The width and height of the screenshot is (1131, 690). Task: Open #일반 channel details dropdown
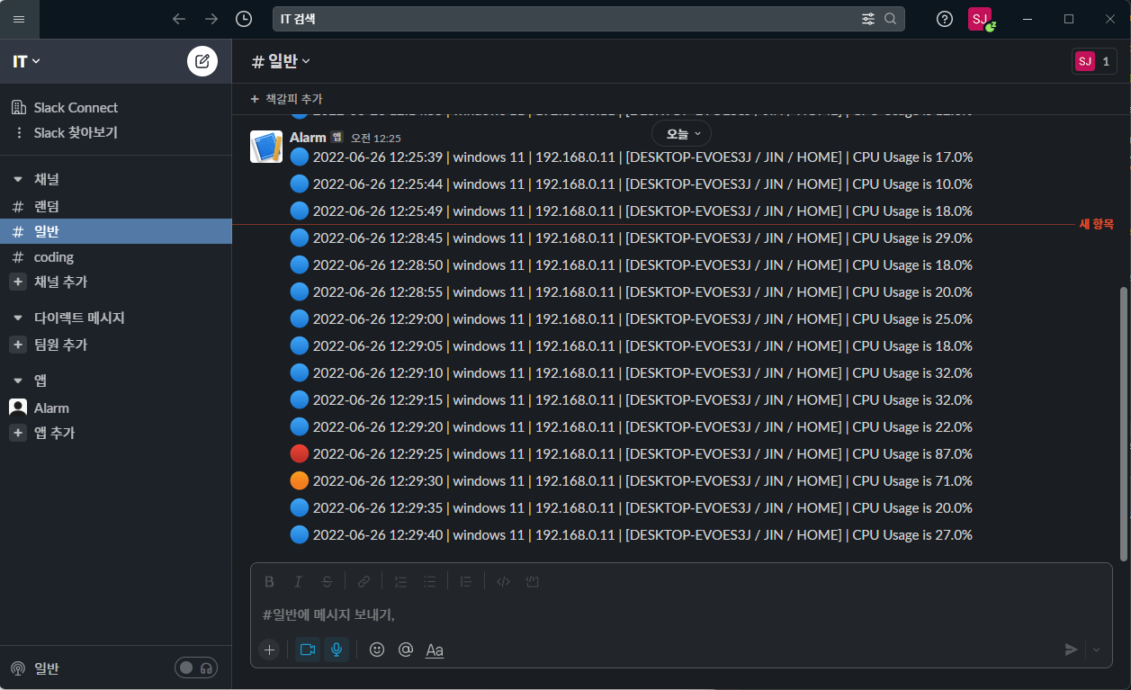click(281, 61)
